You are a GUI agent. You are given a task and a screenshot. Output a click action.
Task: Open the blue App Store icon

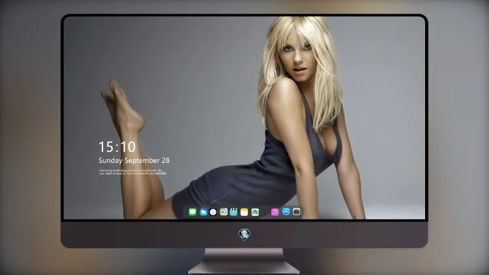click(x=286, y=212)
